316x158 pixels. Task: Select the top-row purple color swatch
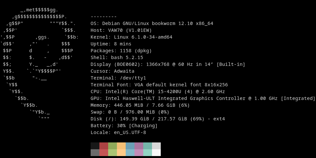click(x=139, y=146)
